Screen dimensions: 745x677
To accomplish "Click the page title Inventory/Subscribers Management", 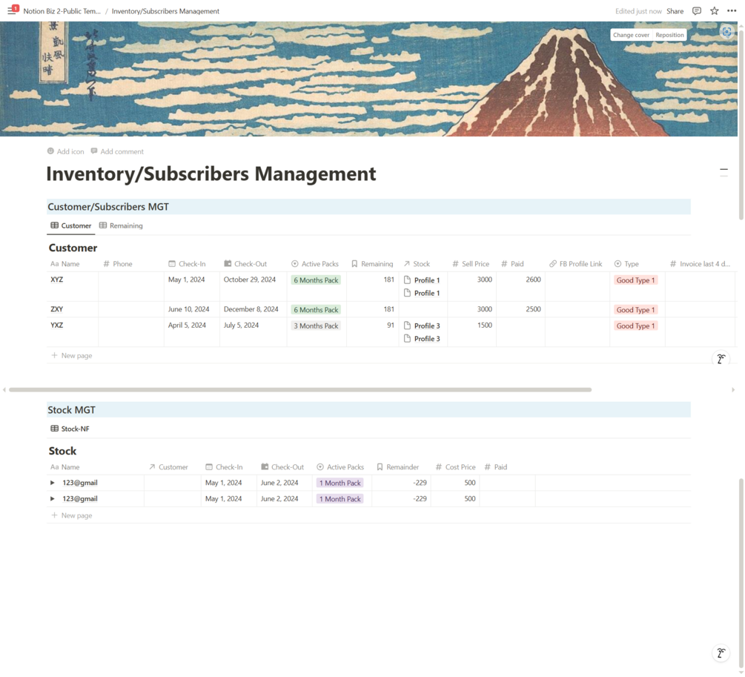I will (211, 174).
